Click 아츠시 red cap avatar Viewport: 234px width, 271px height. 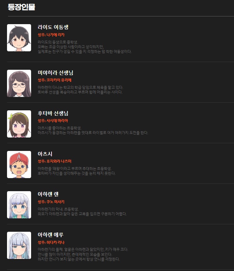(19, 165)
